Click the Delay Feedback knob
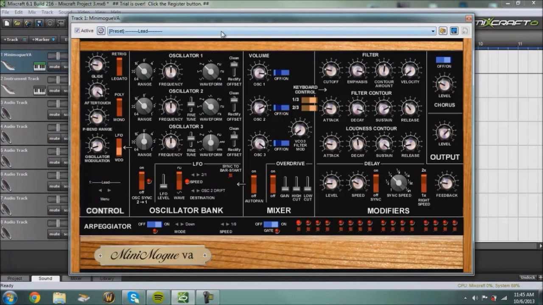Image resolution: width=543 pixels, height=305 pixels. coord(446,183)
